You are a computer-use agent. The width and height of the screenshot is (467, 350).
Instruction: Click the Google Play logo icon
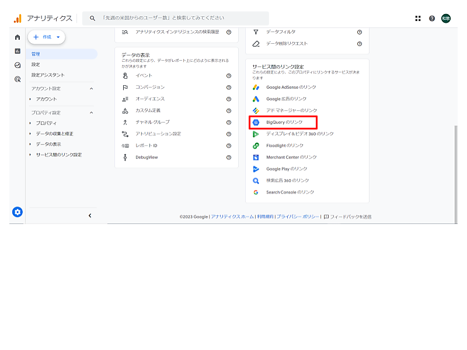[256, 169]
